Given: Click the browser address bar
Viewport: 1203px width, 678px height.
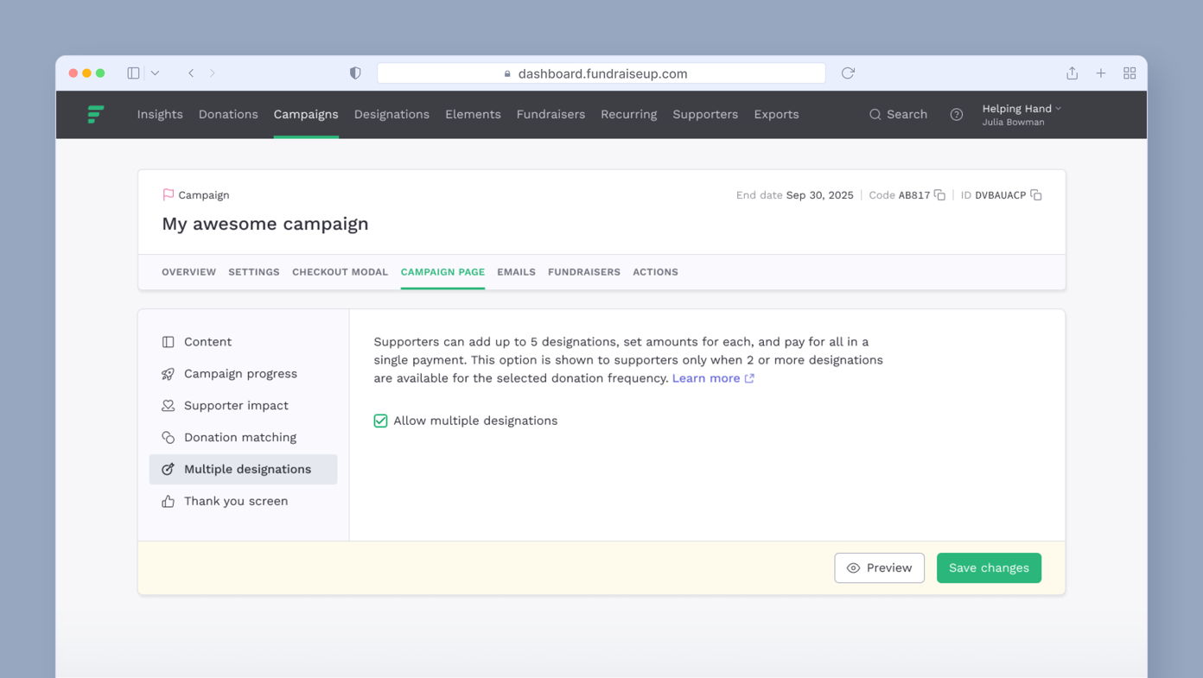Looking at the screenshot, I should point(601,73).
